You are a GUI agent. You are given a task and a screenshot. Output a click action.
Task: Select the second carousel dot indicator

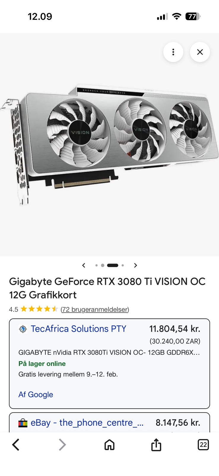(x=102, y=265)
